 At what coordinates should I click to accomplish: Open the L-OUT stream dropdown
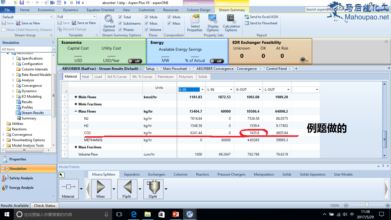[289, 90]
